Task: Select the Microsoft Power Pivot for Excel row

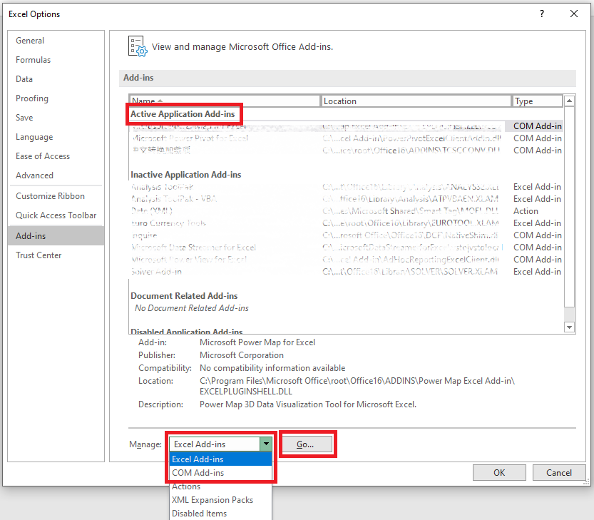Action: pyautogui.click(x=345, y=138)
